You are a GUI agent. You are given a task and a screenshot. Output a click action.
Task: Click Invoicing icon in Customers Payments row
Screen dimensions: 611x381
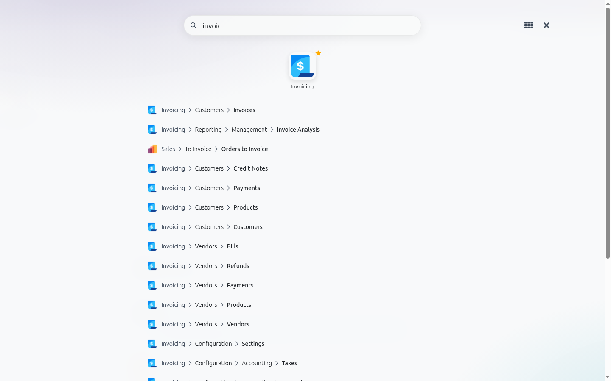[x=152, y=188]
